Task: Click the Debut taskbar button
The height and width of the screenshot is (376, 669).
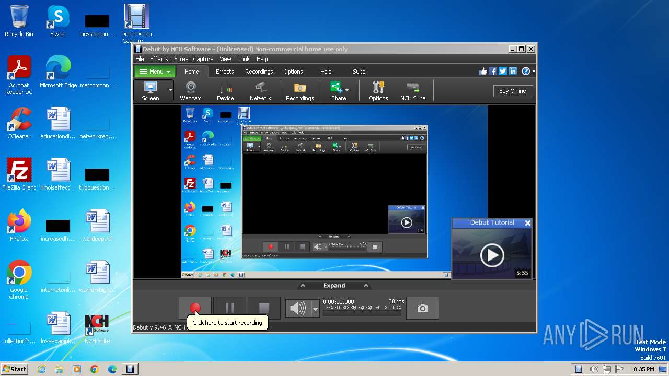Action: (130, 369)
